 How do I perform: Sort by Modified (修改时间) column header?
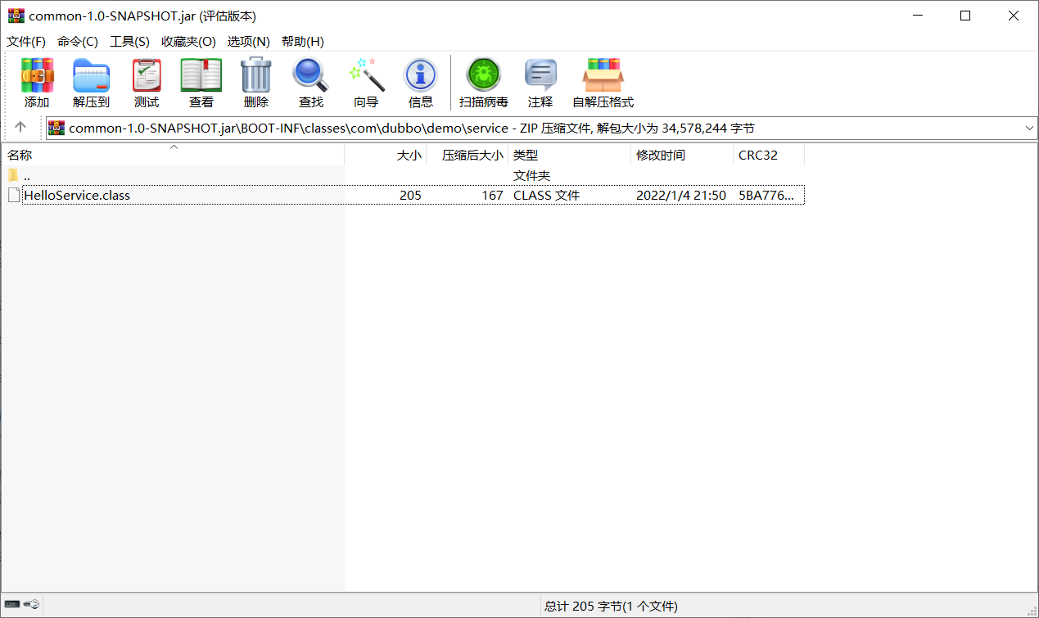point(682,155)
